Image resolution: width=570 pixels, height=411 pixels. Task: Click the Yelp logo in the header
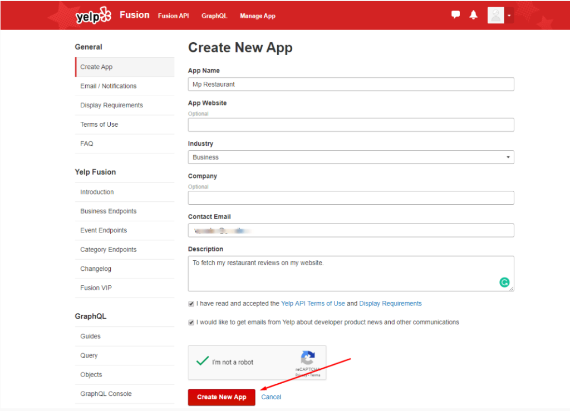pos(94,15)
